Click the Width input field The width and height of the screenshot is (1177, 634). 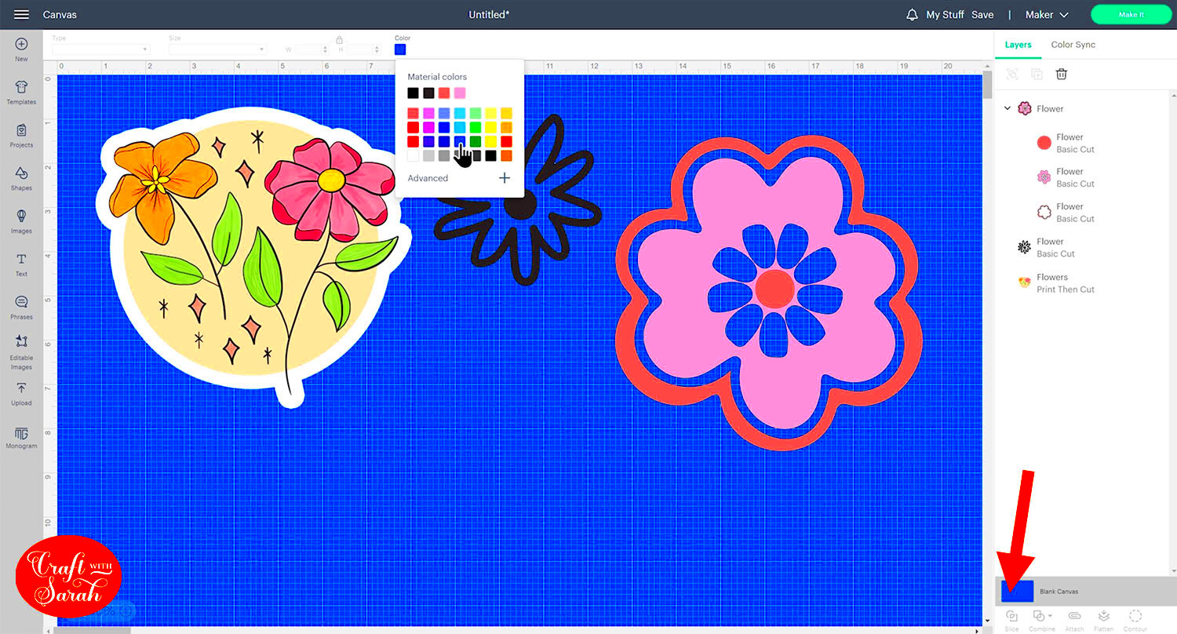310,49
